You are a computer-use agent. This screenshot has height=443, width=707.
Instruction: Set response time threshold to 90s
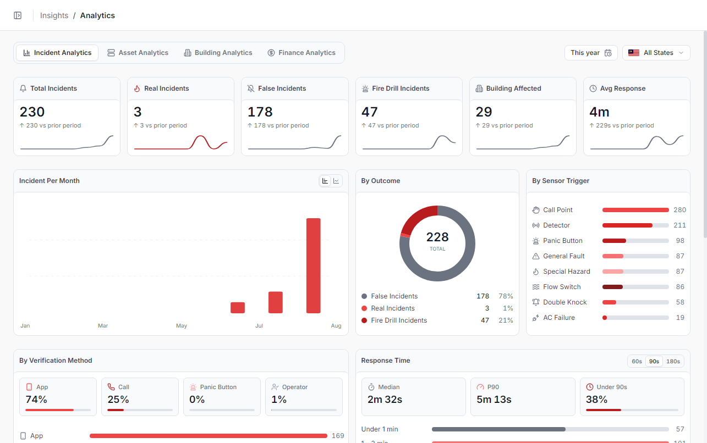point(654,361)
